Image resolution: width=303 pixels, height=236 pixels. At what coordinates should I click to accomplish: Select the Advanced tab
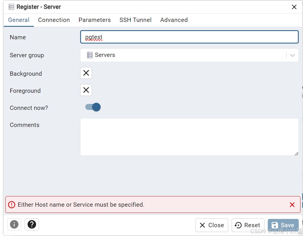(x=174, y=20)
